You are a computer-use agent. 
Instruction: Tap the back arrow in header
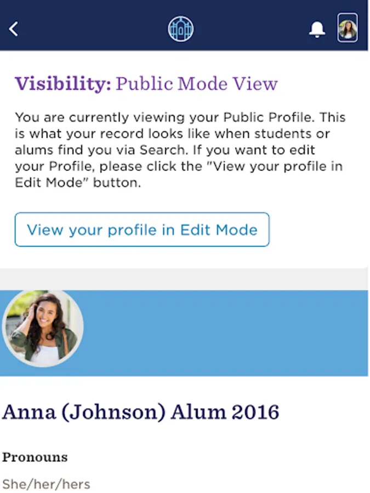14,28
